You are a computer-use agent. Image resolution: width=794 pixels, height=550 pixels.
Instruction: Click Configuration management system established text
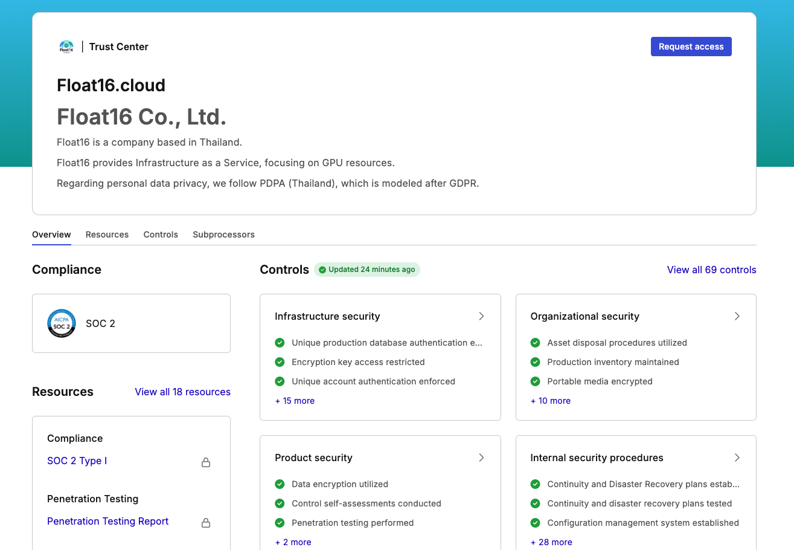(643, 523)
